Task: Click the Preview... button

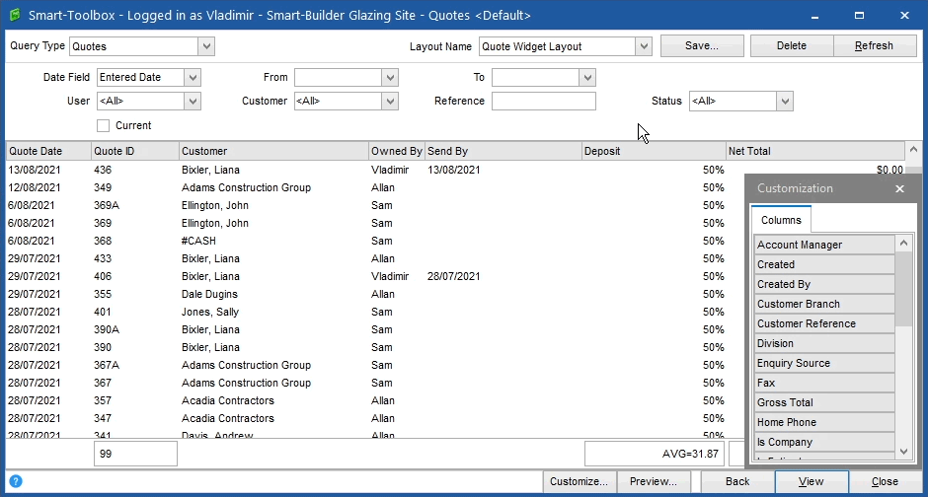Action: (x=653, y=482)
